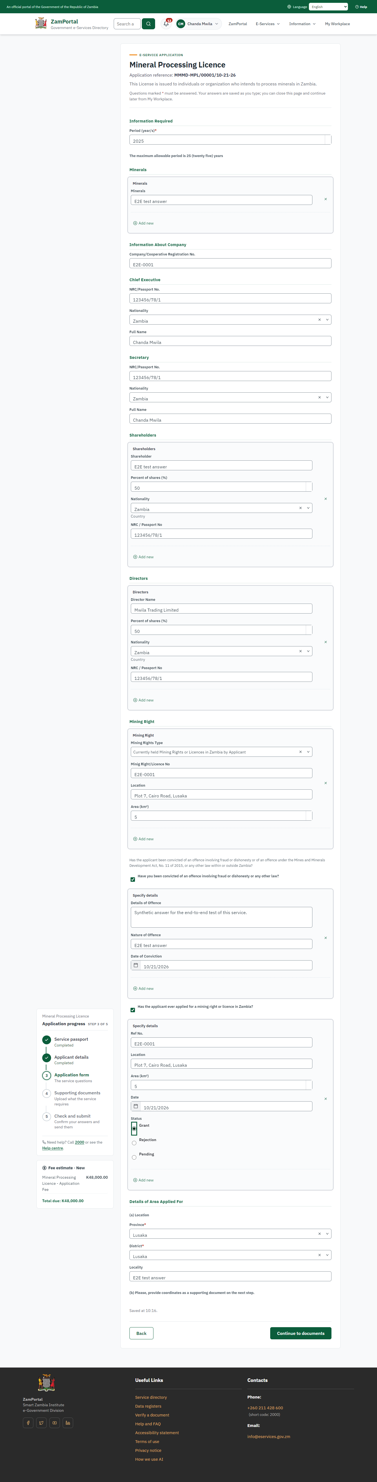The width and height of the screenshot is (377, 1482).
Task: Open the LinkedIn footer icon
Action: coord(68,1423)
